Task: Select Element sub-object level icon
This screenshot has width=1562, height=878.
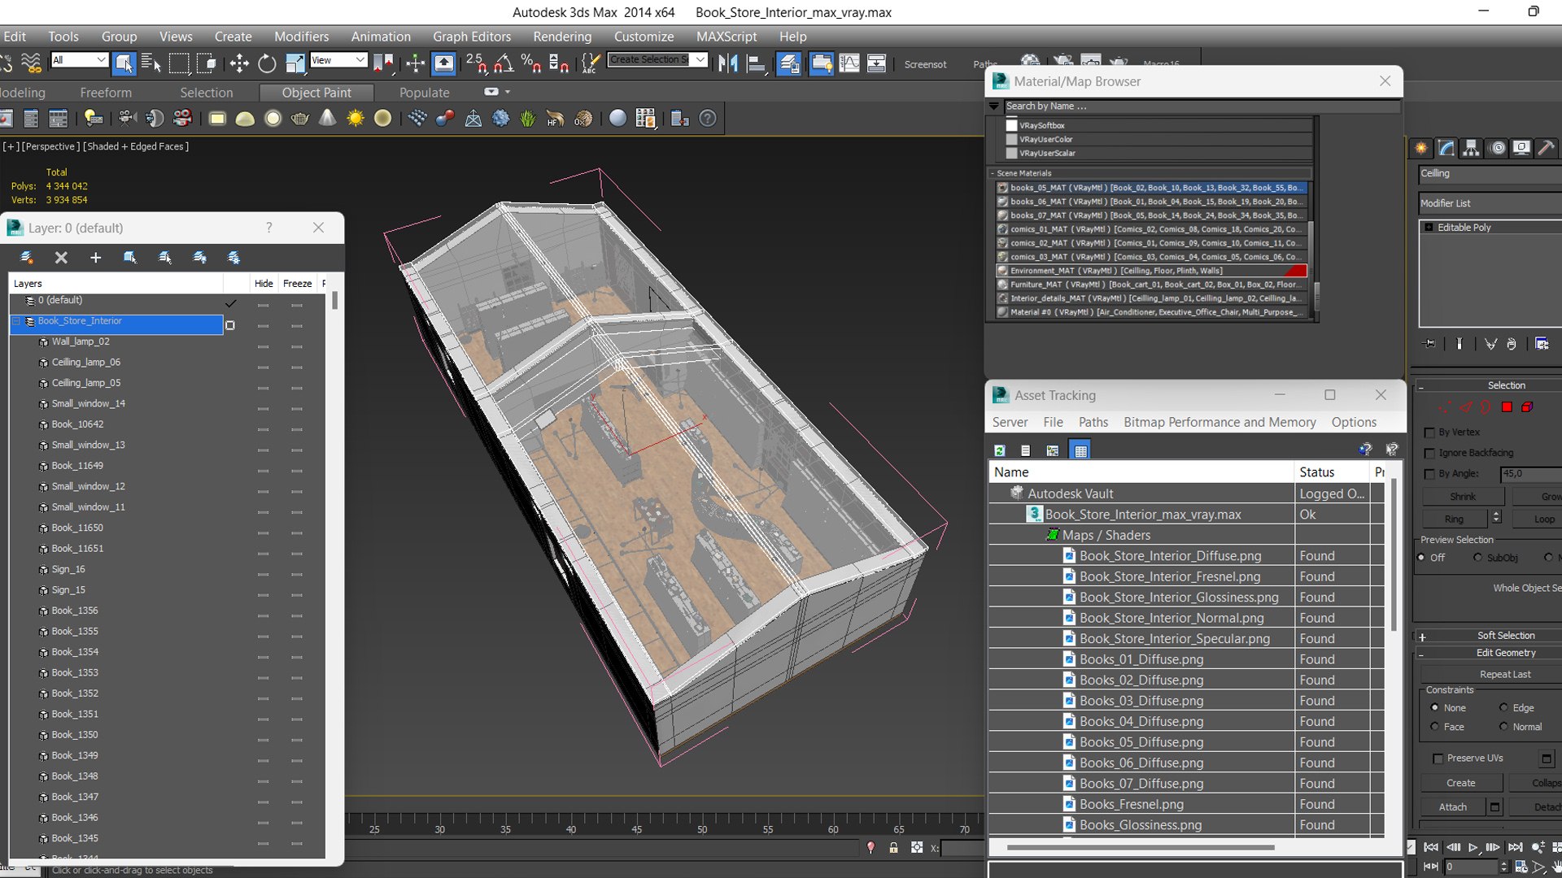Action: [1527, 407]
